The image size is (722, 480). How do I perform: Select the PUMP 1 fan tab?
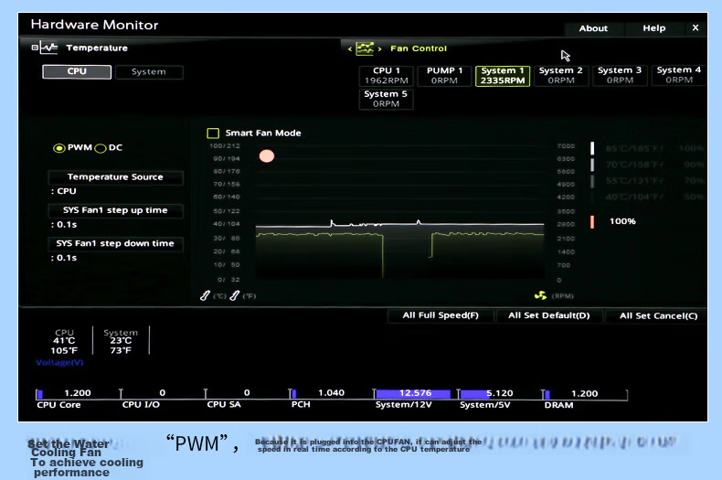click(444, 76)
